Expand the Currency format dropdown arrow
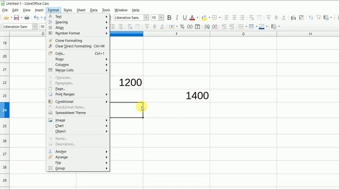 [x=177, y=27]
